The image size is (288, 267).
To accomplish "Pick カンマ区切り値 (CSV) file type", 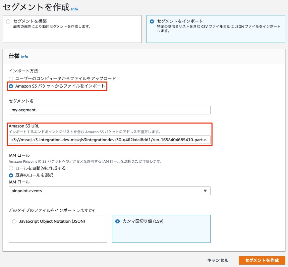I will coord(118,221).
